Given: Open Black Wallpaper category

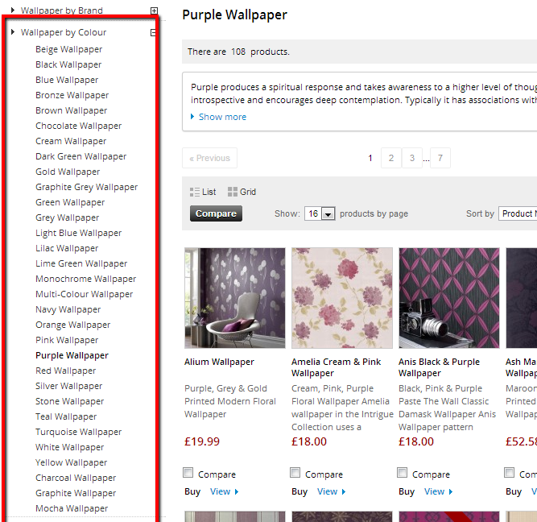Looking at the screenshot, I should [x=68, y=64].
